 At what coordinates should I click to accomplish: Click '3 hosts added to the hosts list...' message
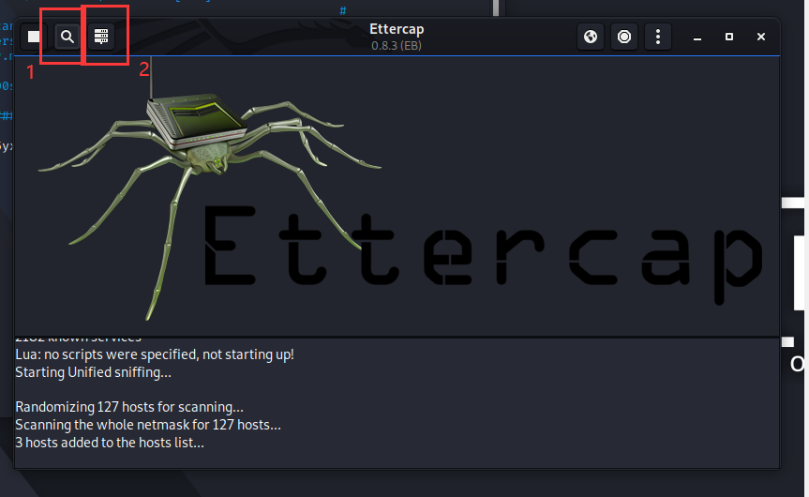click(x=110, y=443)
